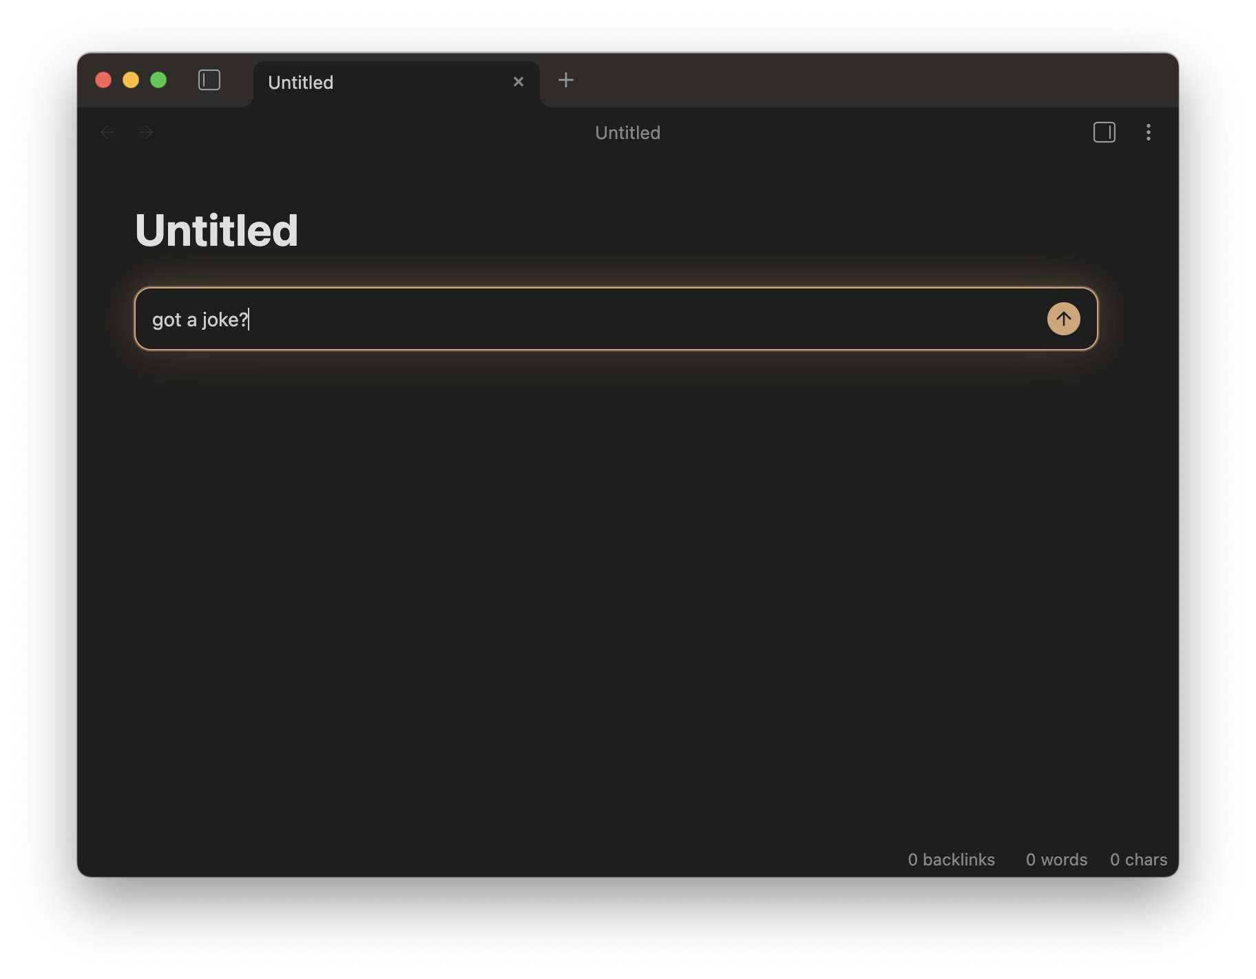Select the Untitled tab
Viewport: 1256px width, 979px height.
click(372, 83)
